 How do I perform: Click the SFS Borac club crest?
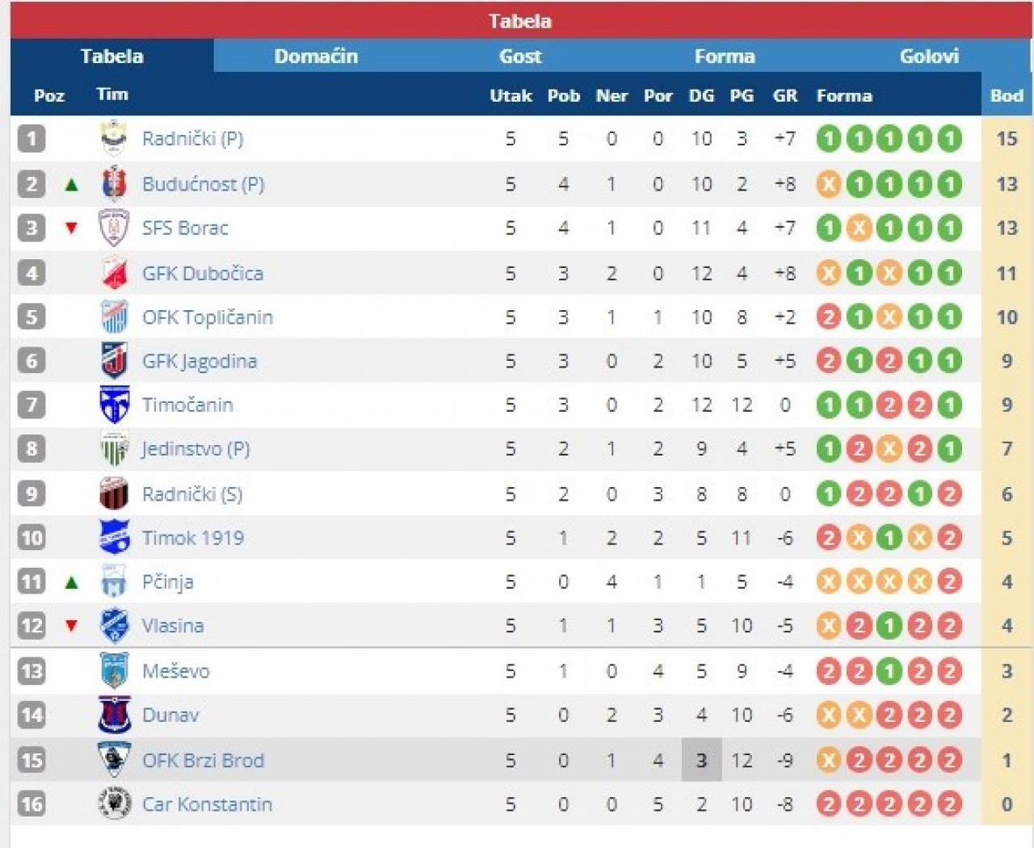114,228
